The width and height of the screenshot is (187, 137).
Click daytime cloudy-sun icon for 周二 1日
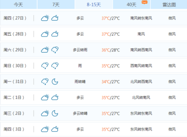[x=45, y=97]
